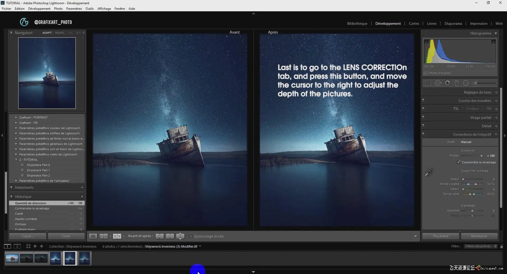Viewport: 507px width, 274px height.
Task: Click the Précédent button
Action: 440,236
